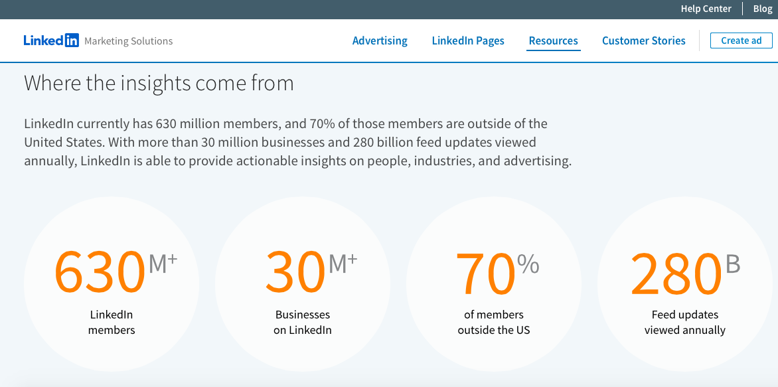
Task: Go to the Blog link
Action: (762, 9)
